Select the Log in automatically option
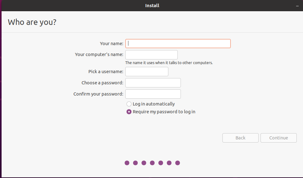 pyautogui.click(x=129, y=104)
